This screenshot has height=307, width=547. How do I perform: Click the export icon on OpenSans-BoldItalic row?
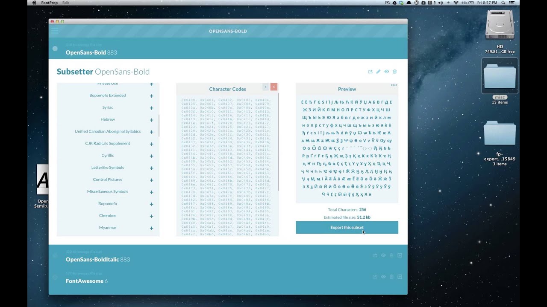pyautogui.click(x=375, y=255)
